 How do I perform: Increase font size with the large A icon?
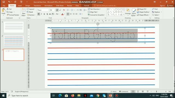[57, 10]
